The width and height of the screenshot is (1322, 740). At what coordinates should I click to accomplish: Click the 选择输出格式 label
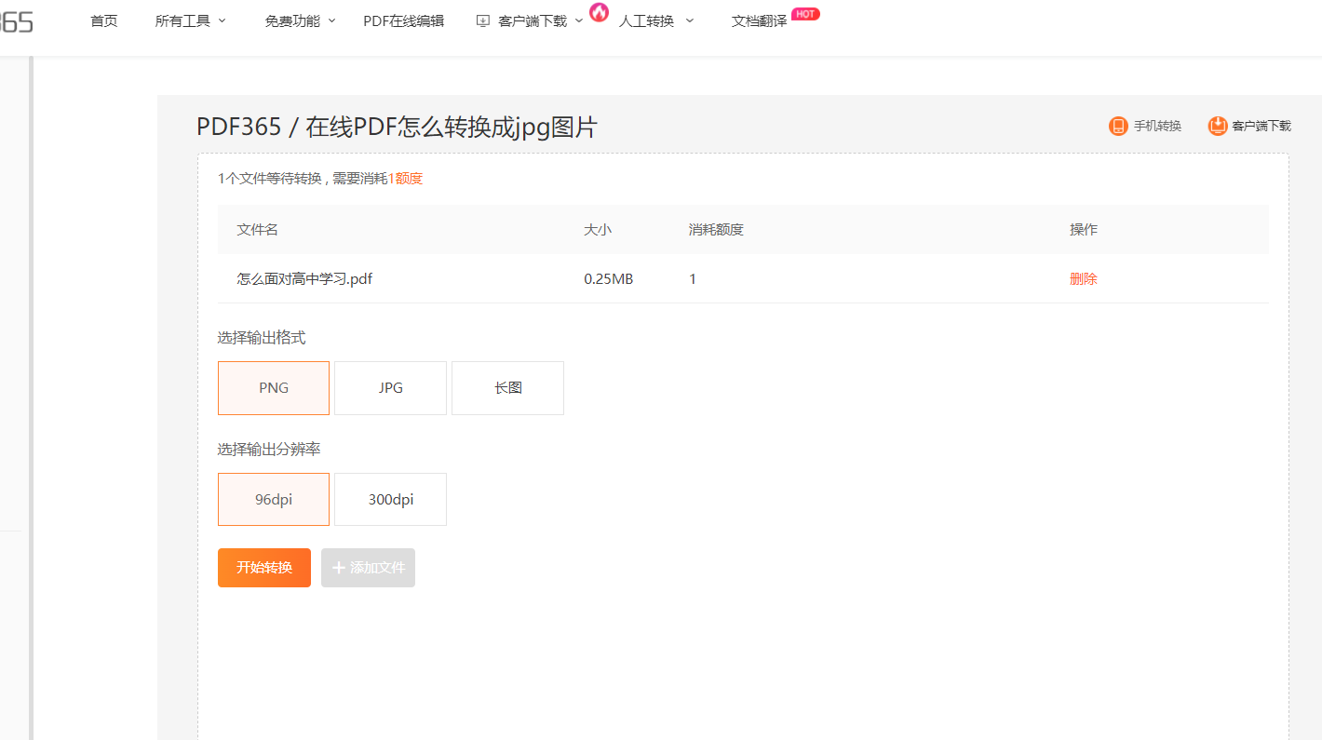coord(262,338)
